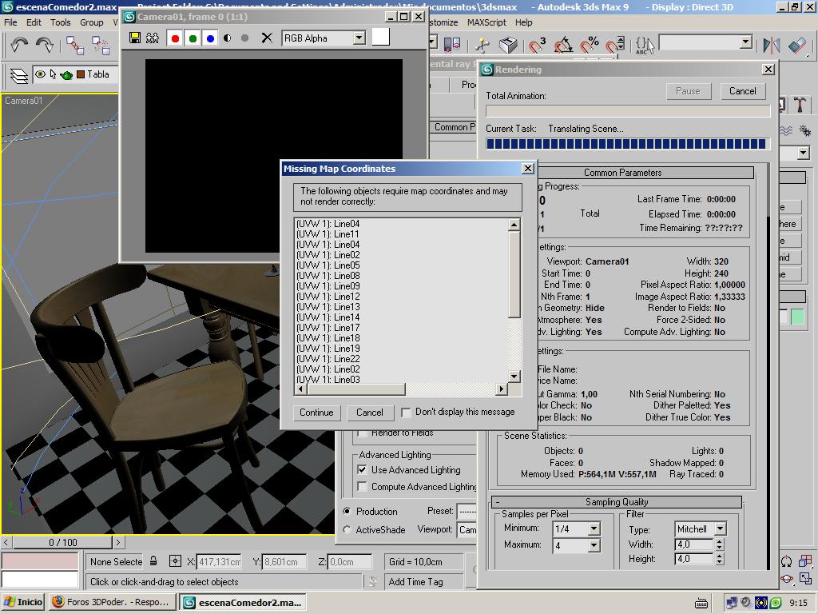818x614 pixels.
Task: Click the X coordinate field 417,131cm
Action: click(x=219, y=562)
